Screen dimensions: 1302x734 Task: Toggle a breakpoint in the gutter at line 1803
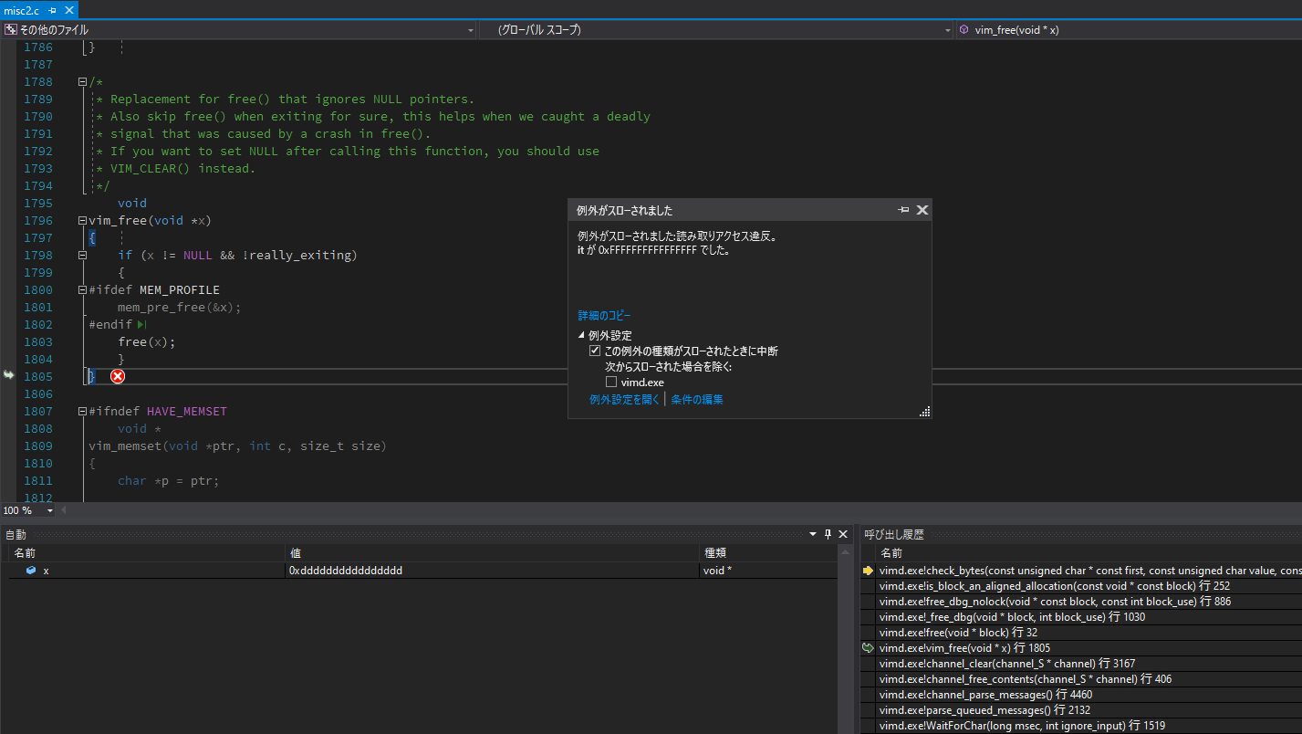[x=7, y=341]
